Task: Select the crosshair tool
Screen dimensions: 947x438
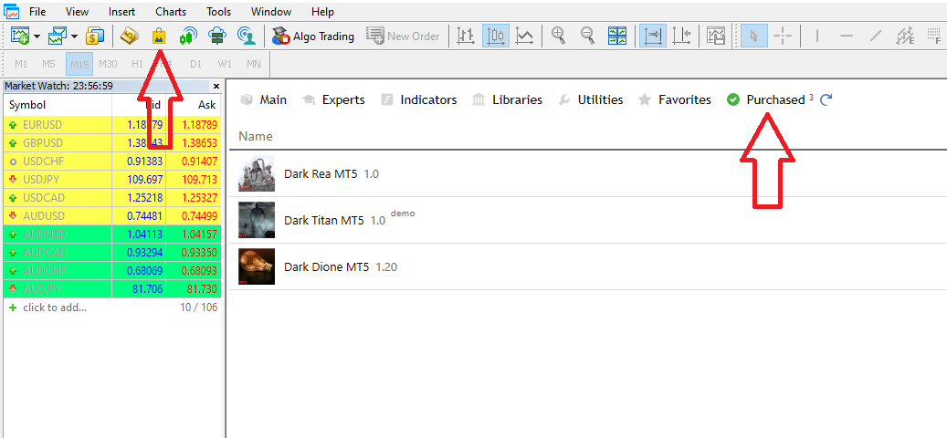Action: point(783,36)
